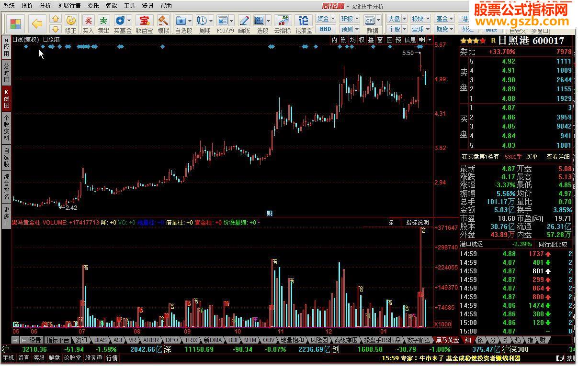The width and height of the screenshot is (578, 366).
Task: Toggle the 均 moving average option
Action: (x=352, y=40)
